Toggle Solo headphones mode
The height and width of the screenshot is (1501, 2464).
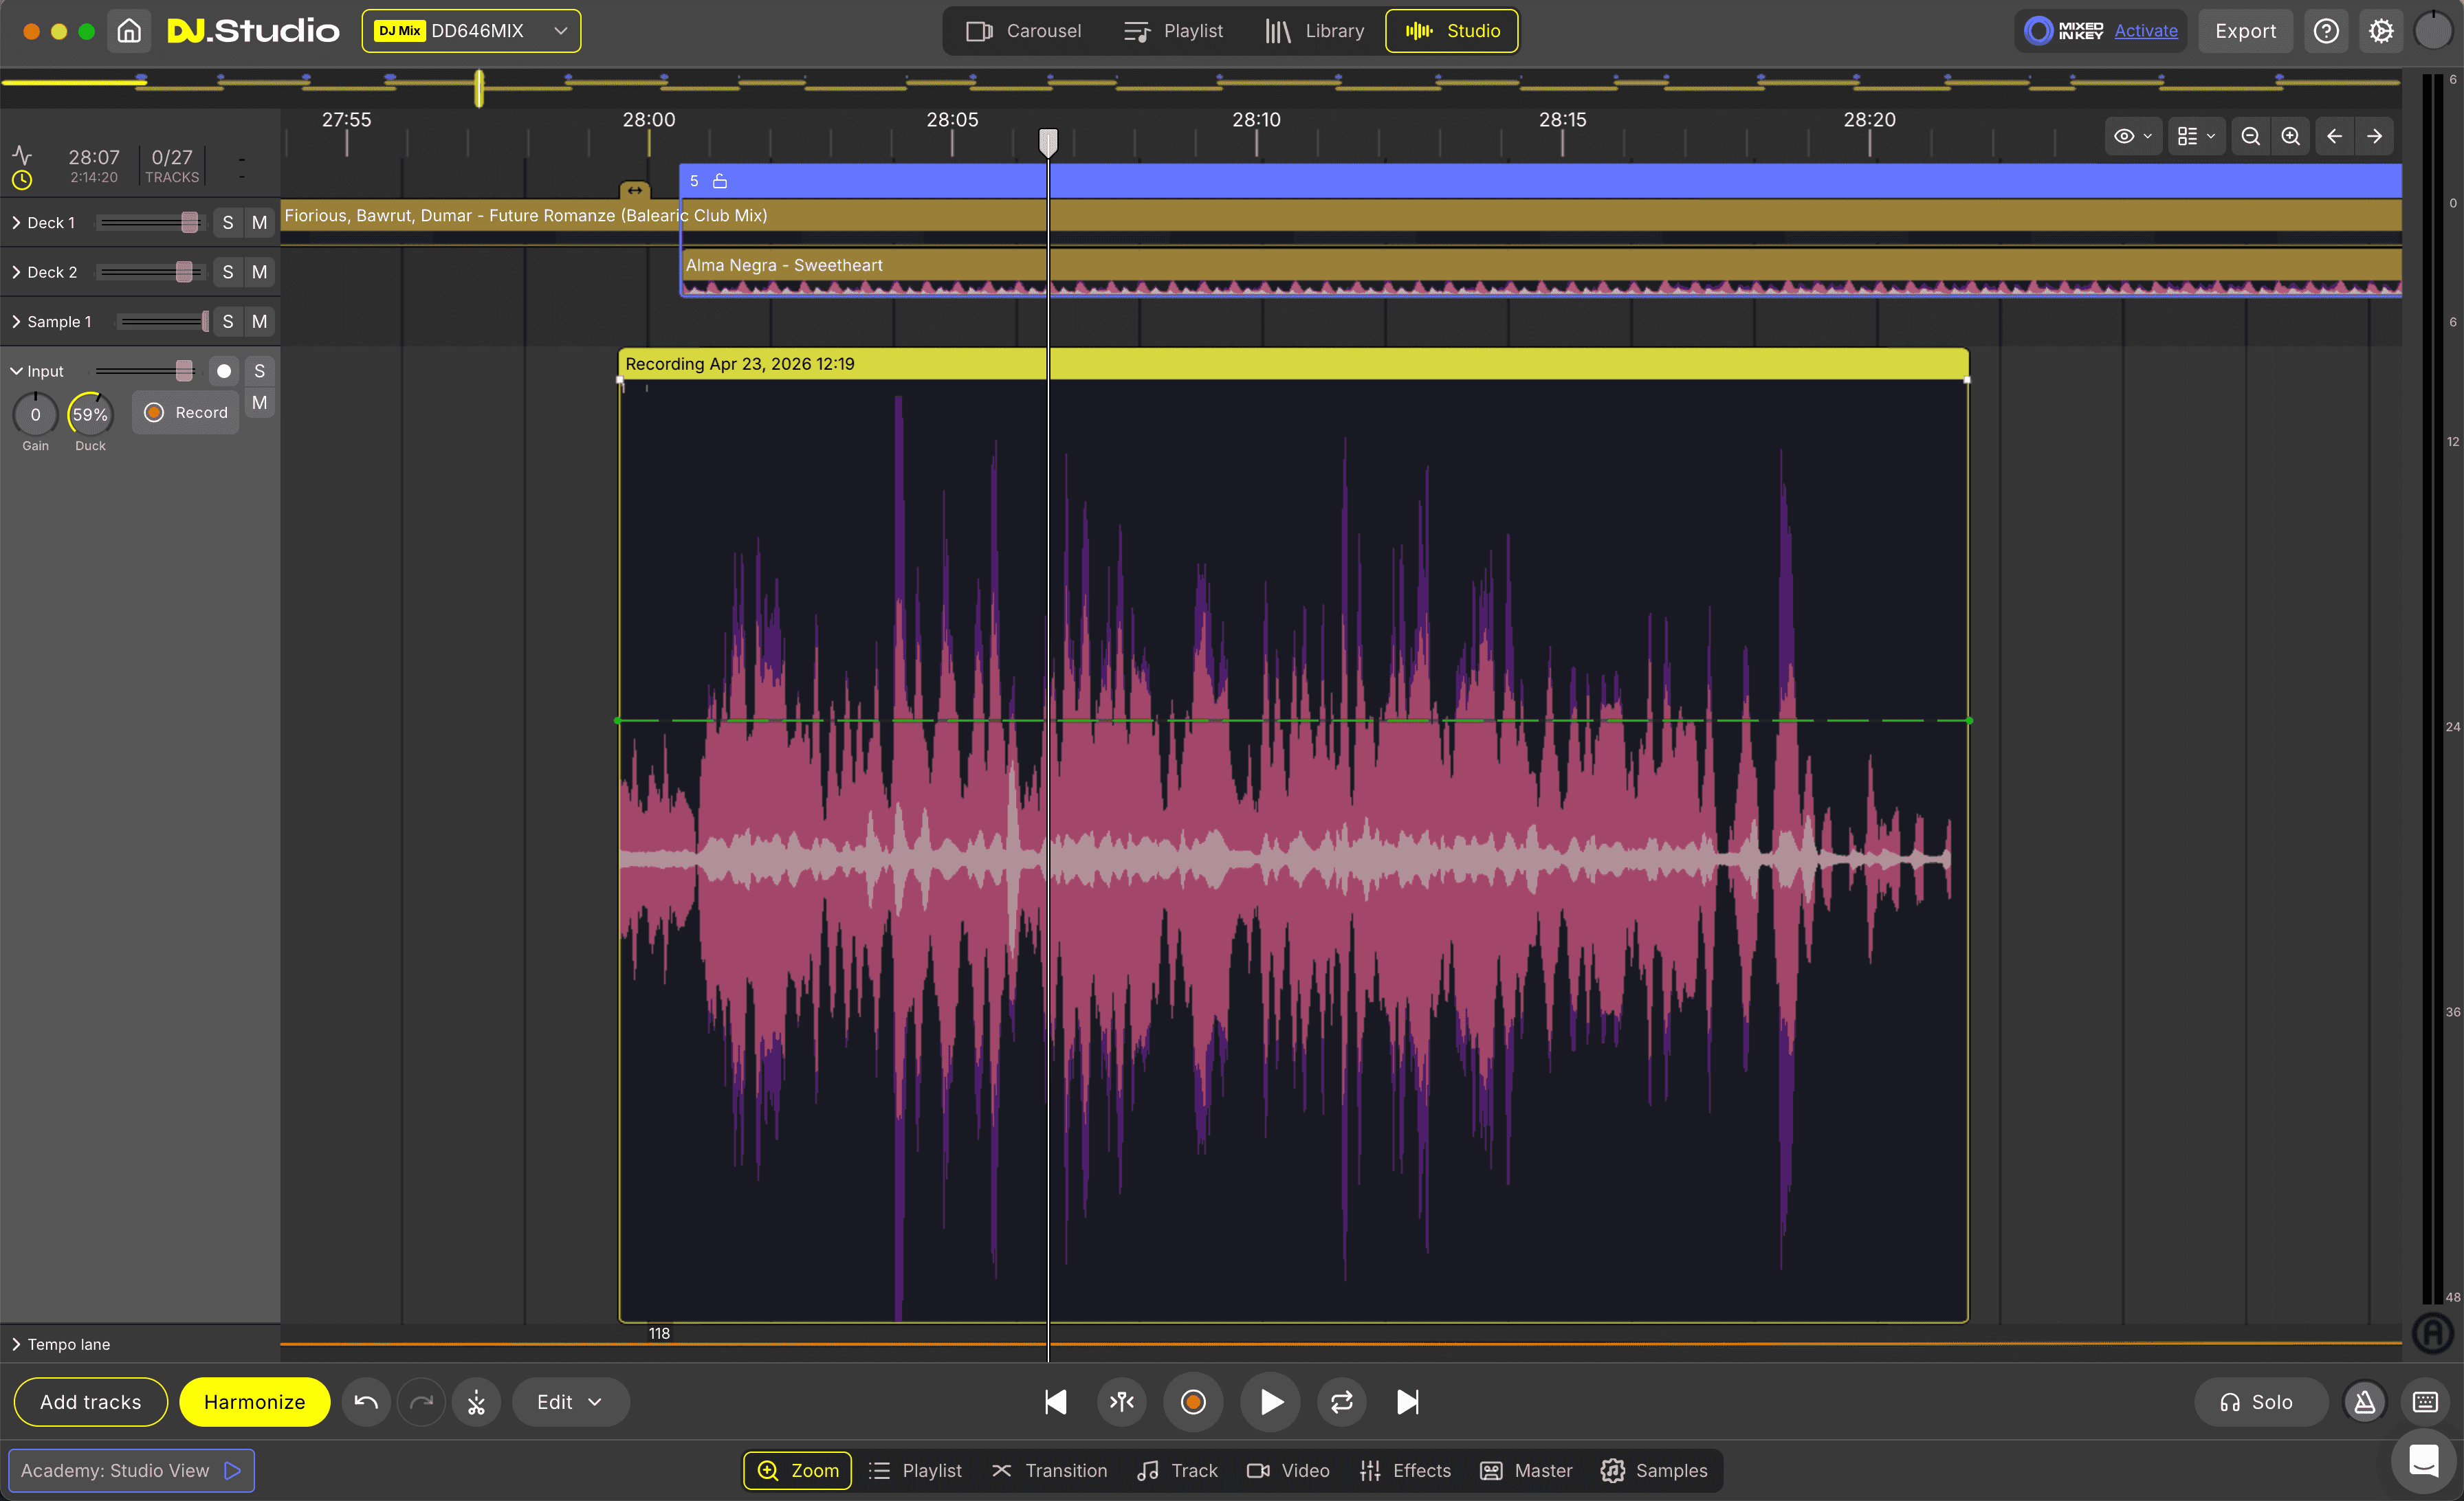(2260, 1402)
